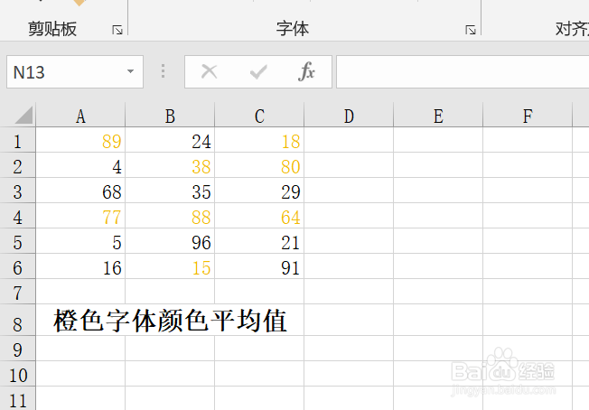Select column F header
The image size is (589, 410).
pos(528,116)
